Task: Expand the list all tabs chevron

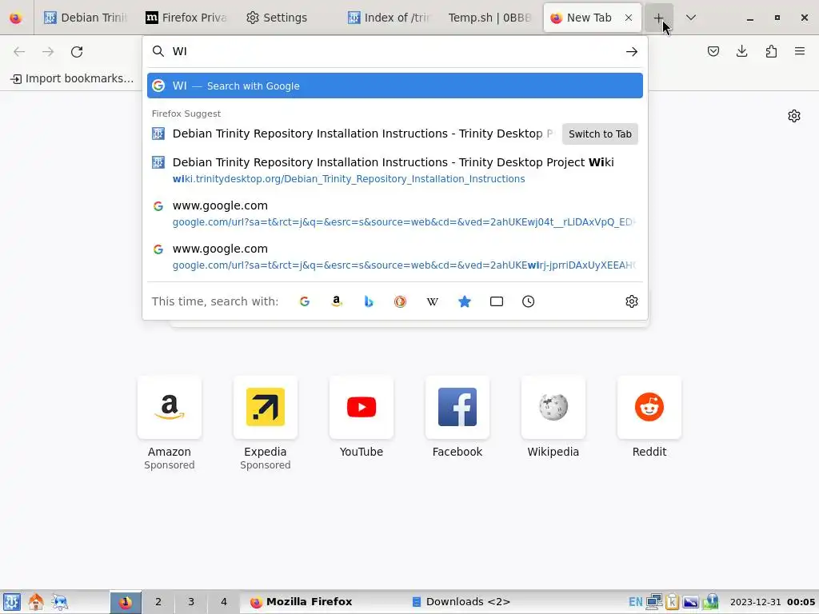Action: pos(690,18)
